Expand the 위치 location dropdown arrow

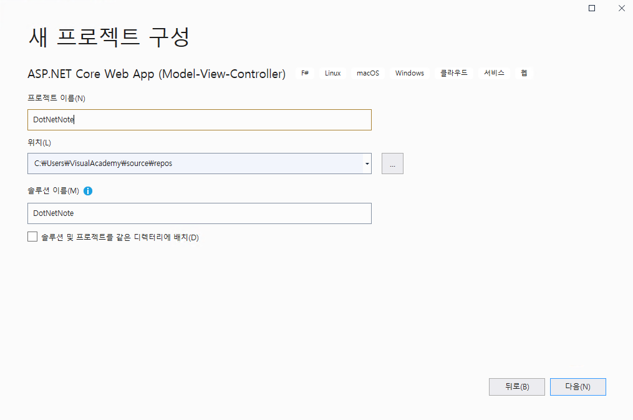(367, 164)
